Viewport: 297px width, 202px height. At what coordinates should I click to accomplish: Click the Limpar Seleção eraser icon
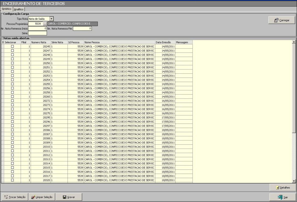click(33, 197)
